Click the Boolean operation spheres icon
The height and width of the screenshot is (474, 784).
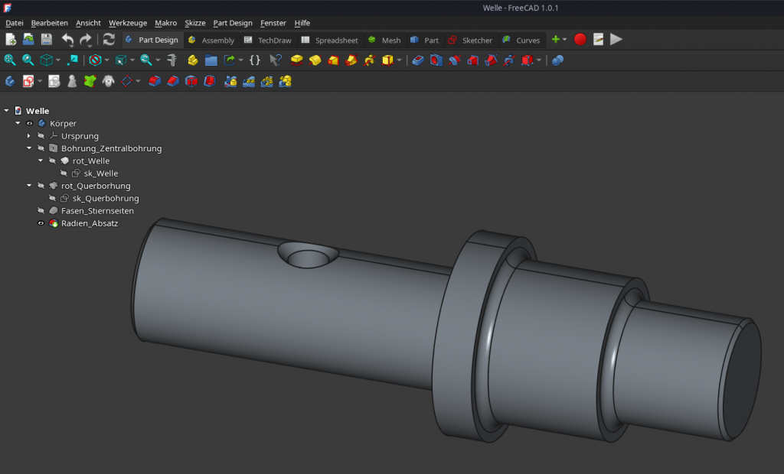tap(558, 60)
